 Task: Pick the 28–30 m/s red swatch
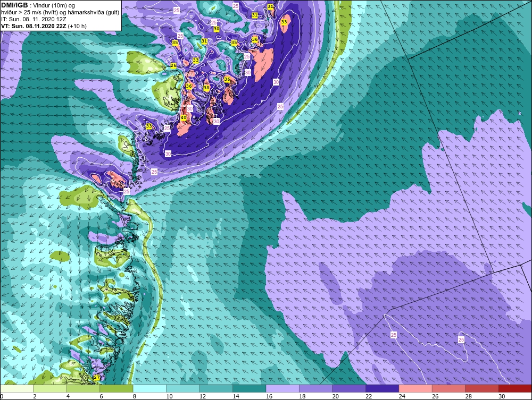[482, 388]
